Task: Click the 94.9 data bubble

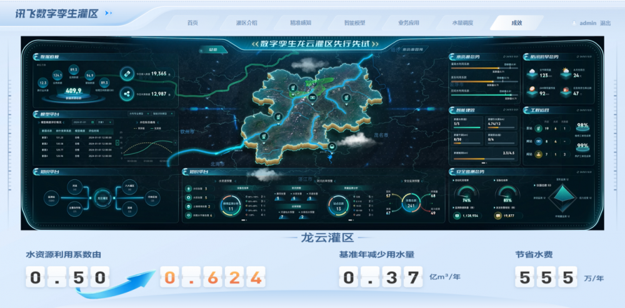Action: tap(89, 75)
